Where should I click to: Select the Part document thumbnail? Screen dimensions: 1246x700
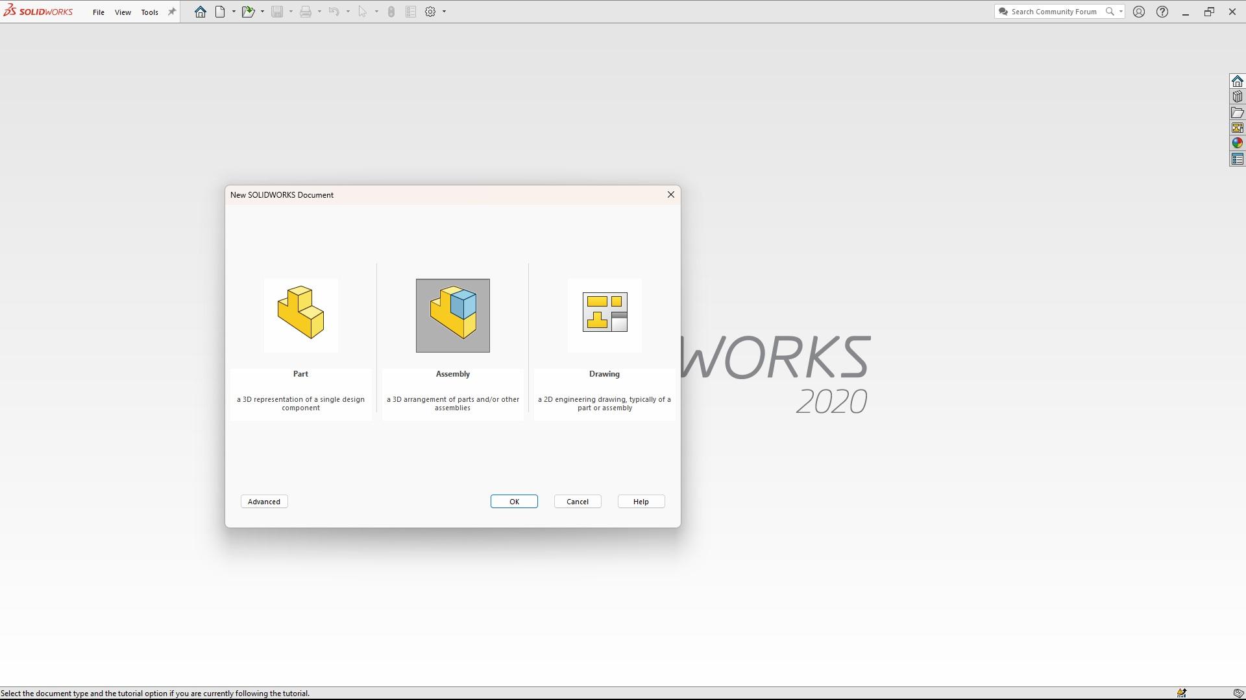[301, 316]
